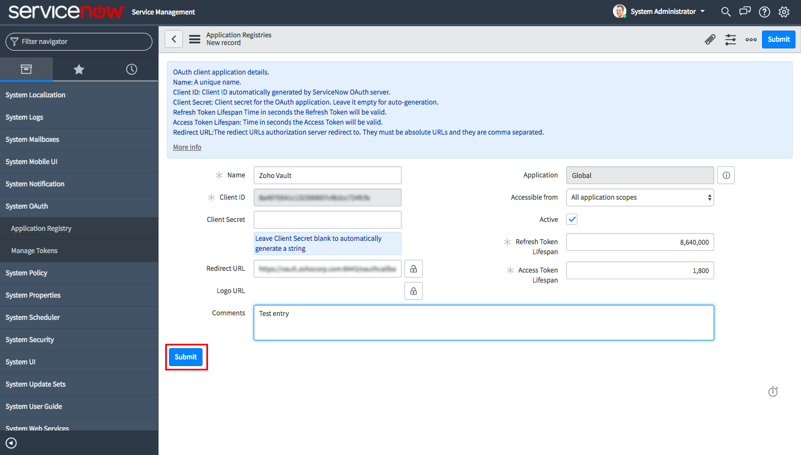
Task: Click the paperclip attachments icon
Action: pos(710,39)
